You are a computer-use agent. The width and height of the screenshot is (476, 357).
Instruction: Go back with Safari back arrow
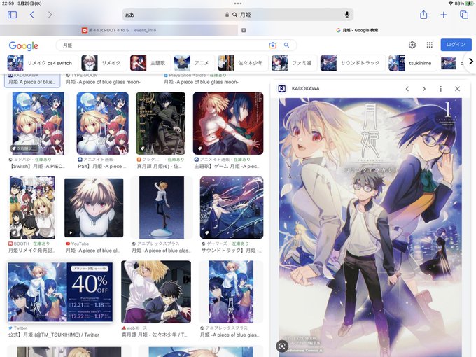[x=32, y=15]
